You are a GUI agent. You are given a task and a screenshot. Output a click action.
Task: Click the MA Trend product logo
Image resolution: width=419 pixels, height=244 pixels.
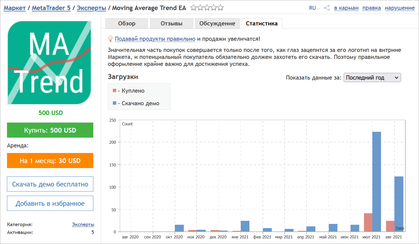(x=49, y=63)
